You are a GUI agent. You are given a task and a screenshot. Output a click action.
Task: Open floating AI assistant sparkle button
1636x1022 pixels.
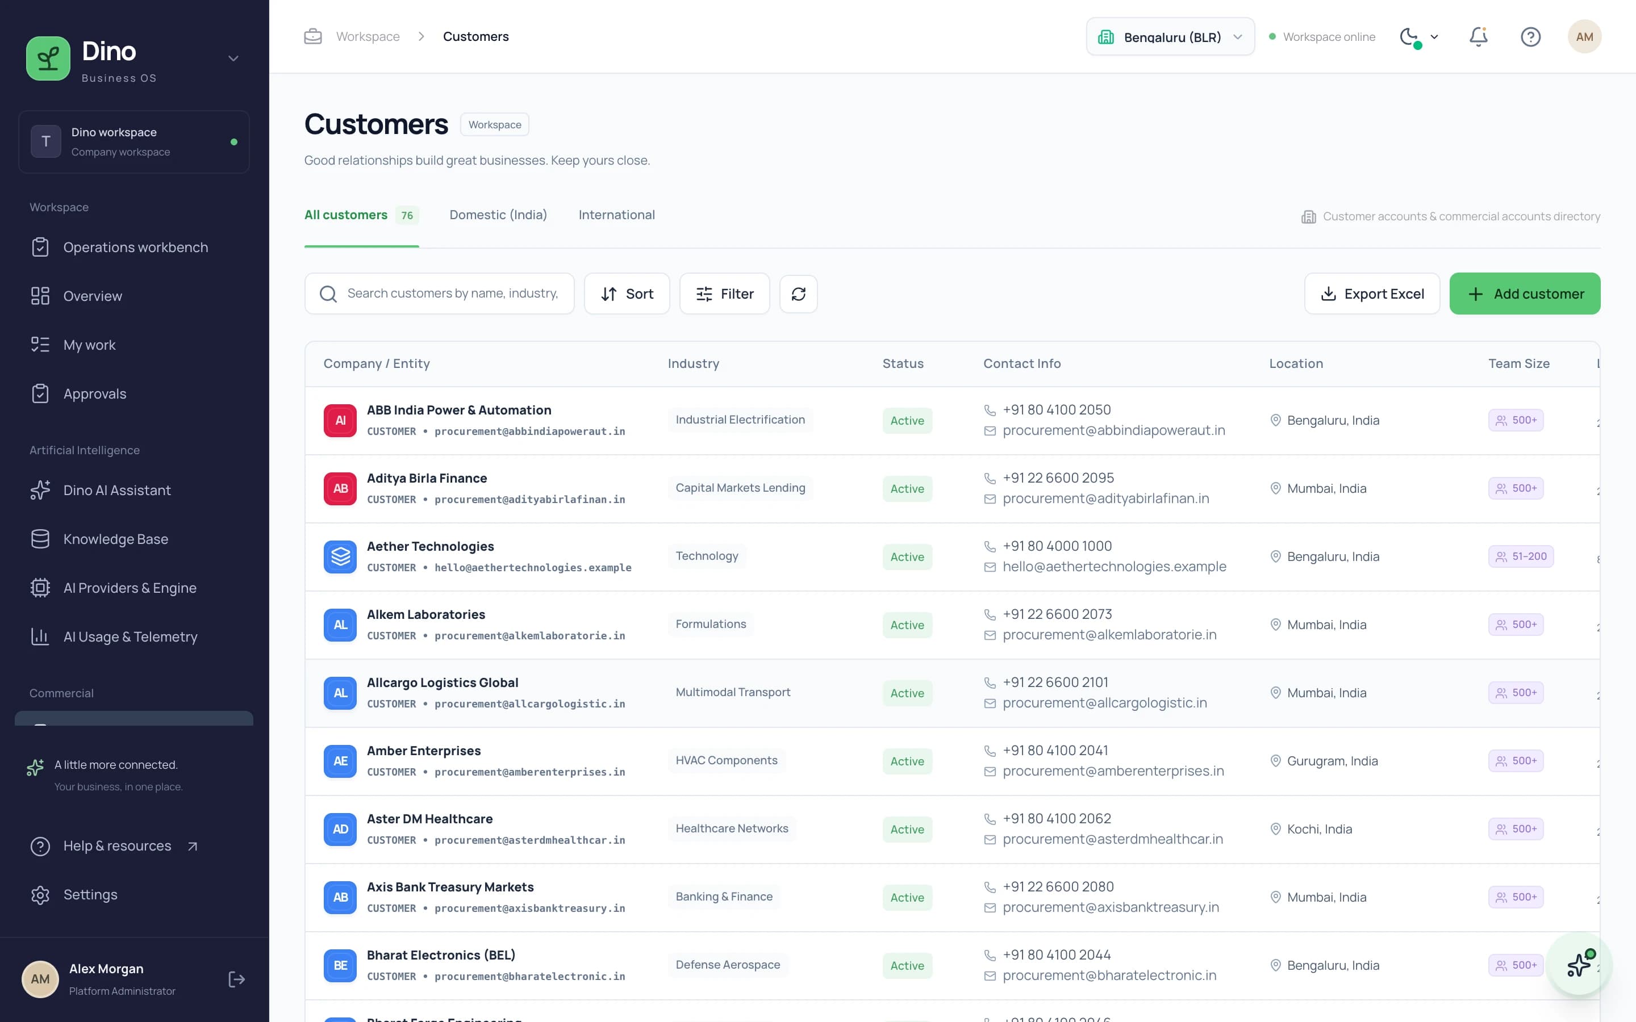coord(1579,965)
